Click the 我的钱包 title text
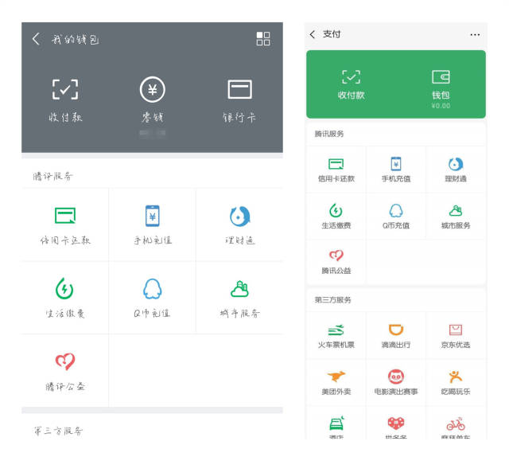 tap(75, 39)
